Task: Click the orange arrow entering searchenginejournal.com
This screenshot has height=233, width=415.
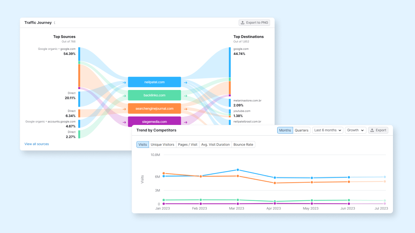Action: point(124,109)
